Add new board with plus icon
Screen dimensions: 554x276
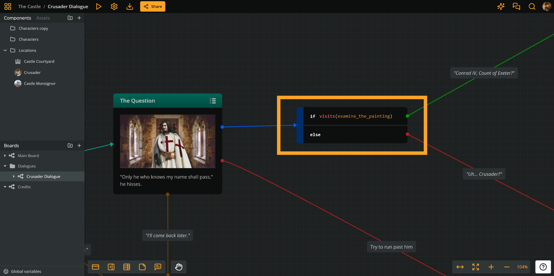[79, 146]
